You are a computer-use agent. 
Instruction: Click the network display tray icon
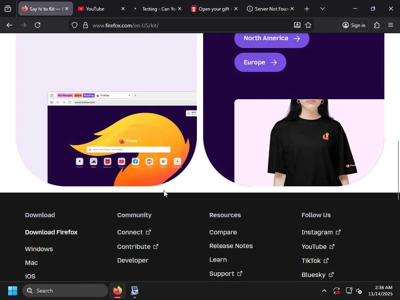[x=349, y=291]
